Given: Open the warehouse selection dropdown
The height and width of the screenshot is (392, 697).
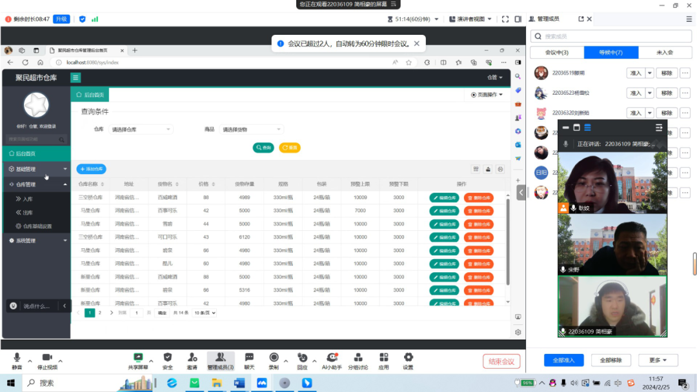Looking at the screenshot, I should 141,130.
